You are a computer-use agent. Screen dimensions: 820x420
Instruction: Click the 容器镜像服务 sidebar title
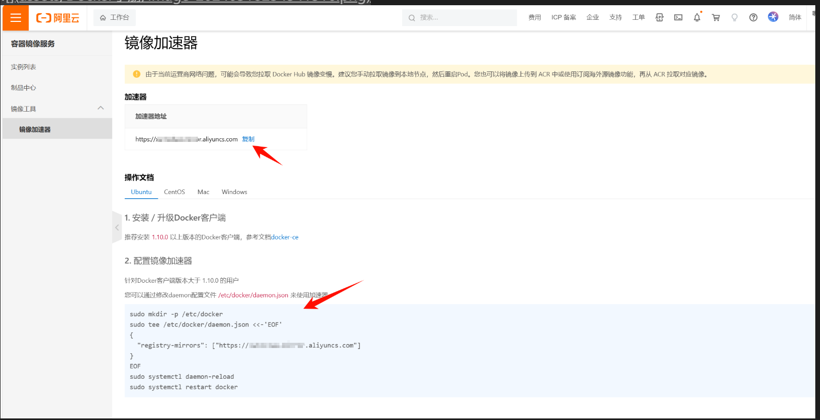(x=33, y=44)
